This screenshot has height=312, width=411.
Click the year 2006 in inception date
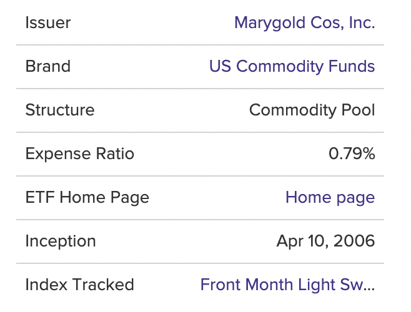(354, 241)
